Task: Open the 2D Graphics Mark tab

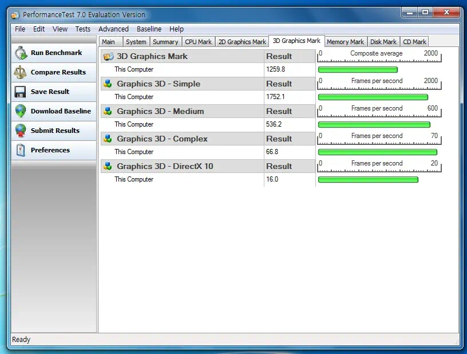Action: click(x=242, y=41)
